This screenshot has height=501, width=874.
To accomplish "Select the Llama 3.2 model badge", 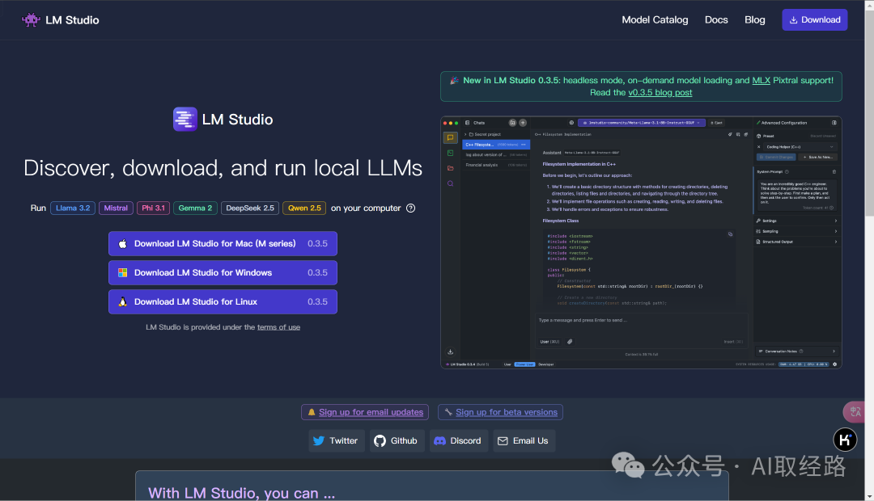I will point(73,208).
